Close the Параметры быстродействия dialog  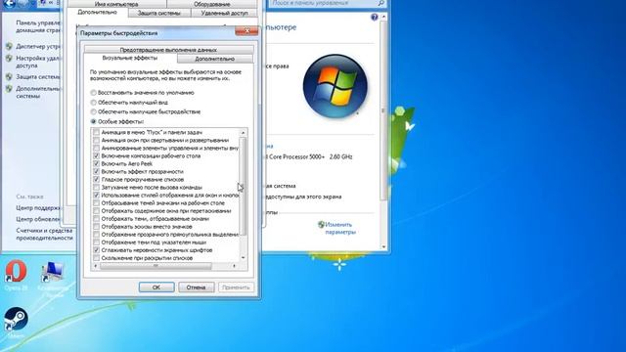(246, 31)
